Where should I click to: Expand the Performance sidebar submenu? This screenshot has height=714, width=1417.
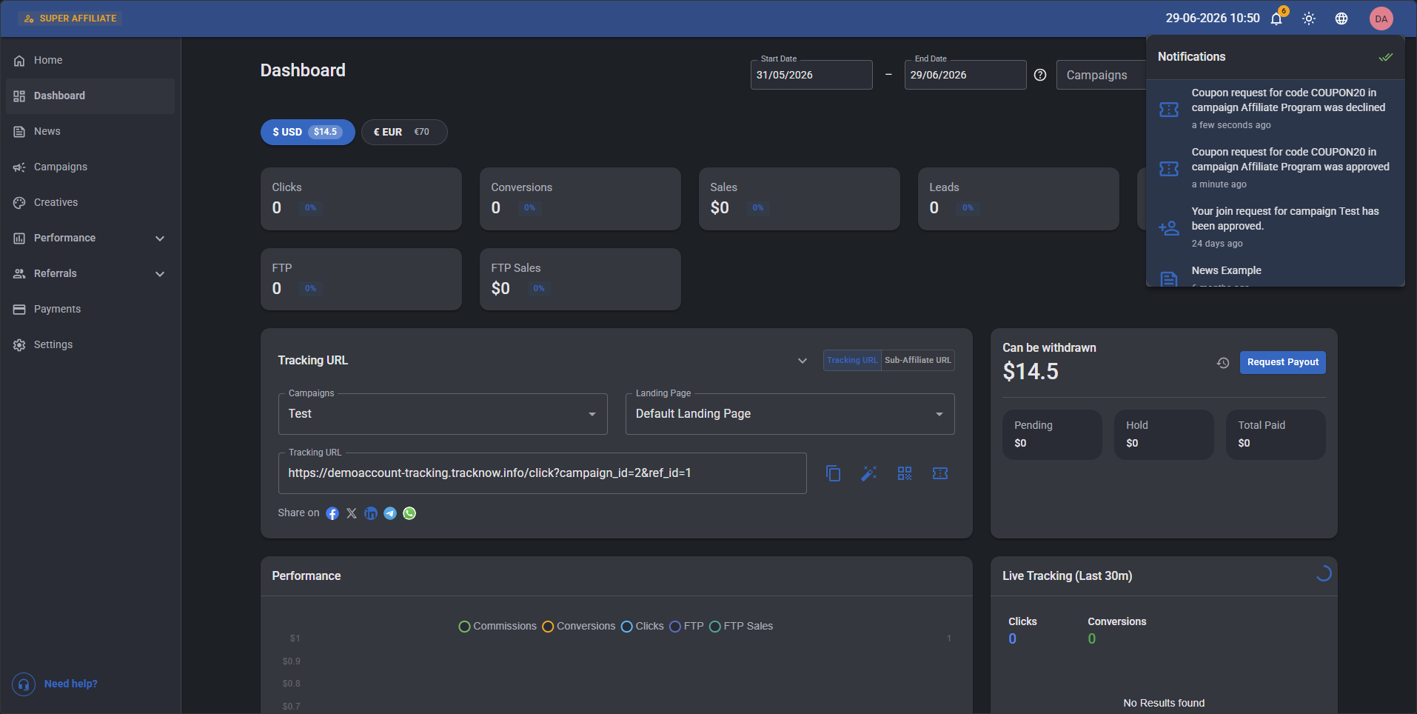point(90,238)
